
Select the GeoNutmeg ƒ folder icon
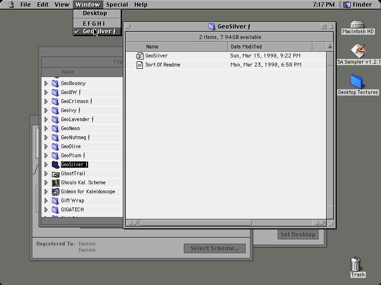pyautogui.click(x=55, y=137)
